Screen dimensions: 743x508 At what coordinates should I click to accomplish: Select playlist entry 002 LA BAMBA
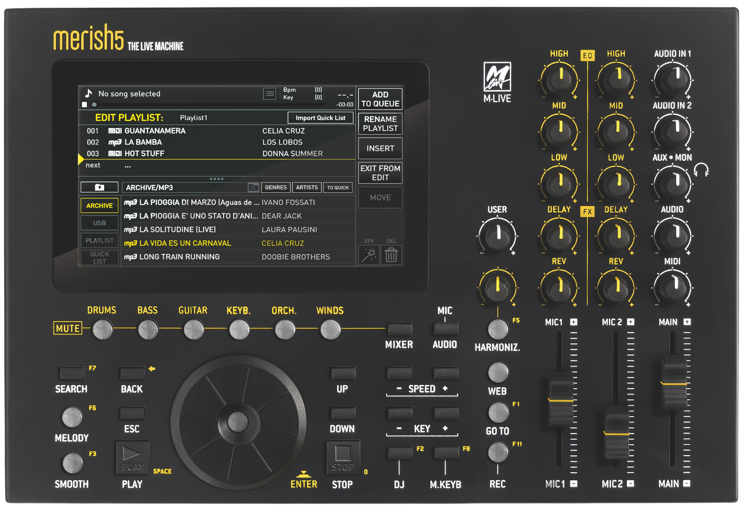coord(217,142)
